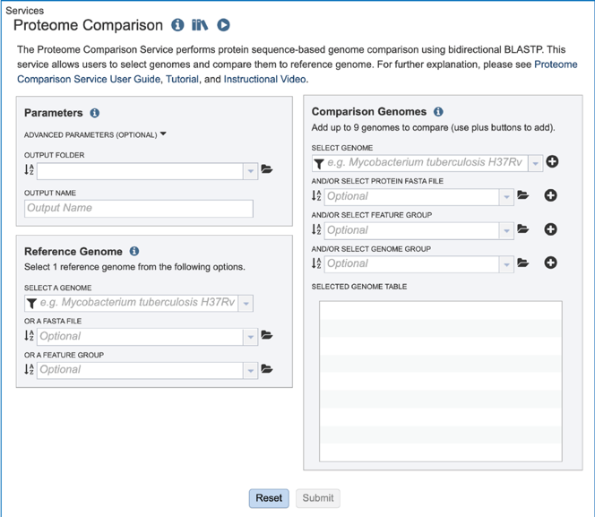Open the Output Folder dropdown arrow

(250, 170)
